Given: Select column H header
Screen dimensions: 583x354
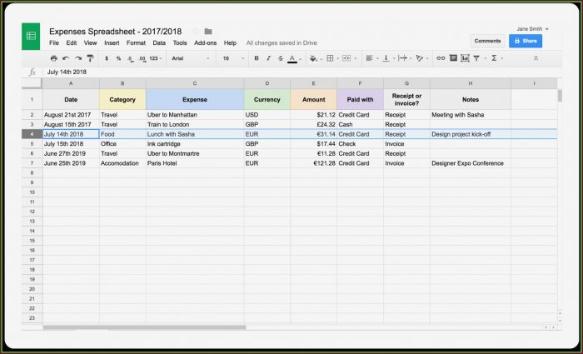Looking at the screenshot, I should pos(471,83).
